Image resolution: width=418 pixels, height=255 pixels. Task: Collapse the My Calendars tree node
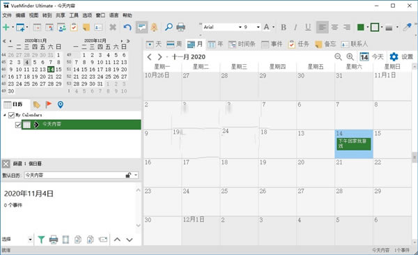[5, 115]
